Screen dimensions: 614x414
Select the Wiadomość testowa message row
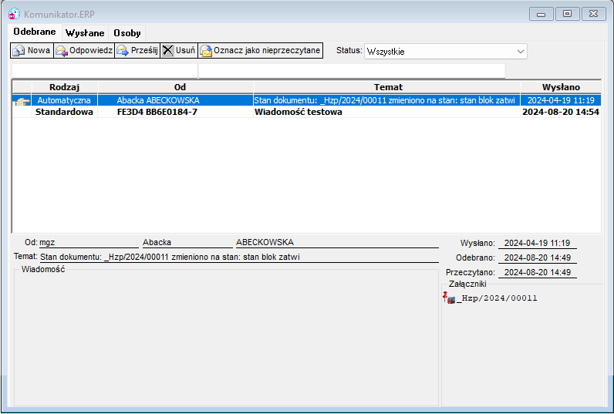306,112
